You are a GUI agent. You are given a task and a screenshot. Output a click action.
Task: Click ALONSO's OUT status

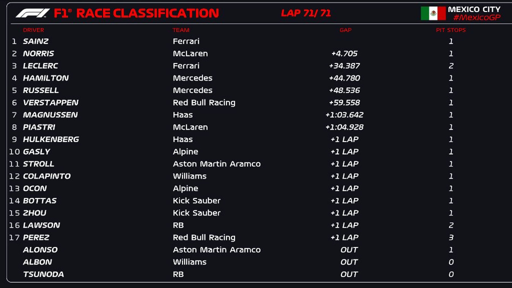pos(349,250)
